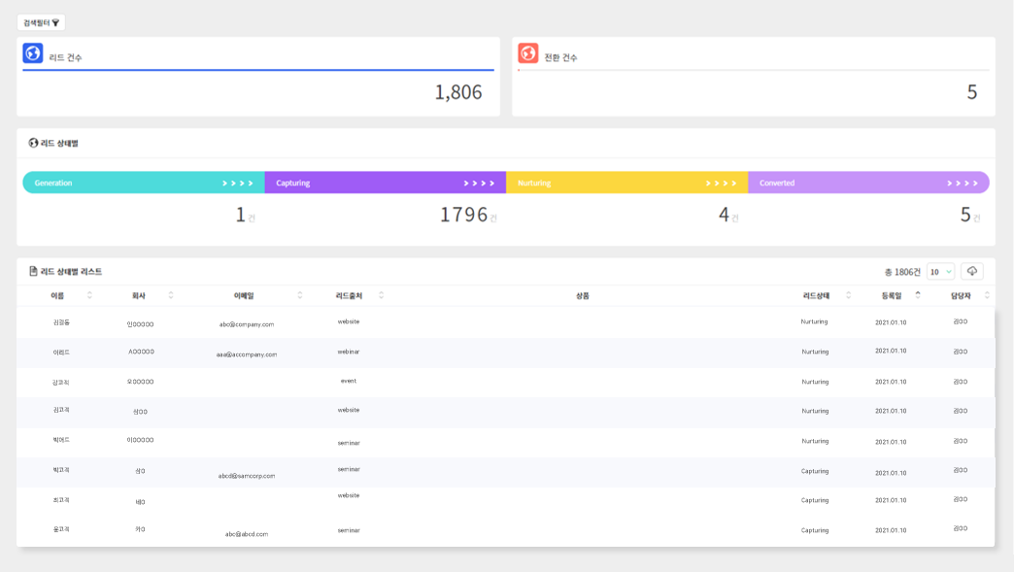This screenshot has height=572, width=1014.
Task: Open the abc@company.com email link
Action: coord(247,324)
